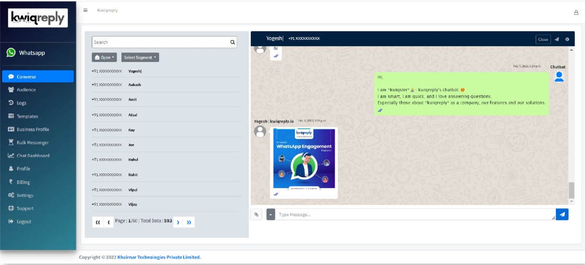Select the Rahul contact row
Screen dimensions: 585x265
tap(167, 160)
